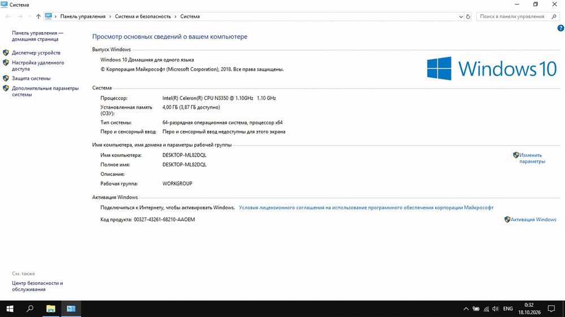Screen dimensions: 565x317
Task: Open Центр безопасности и обслуживания link
Action: pyautogui.click(x=37, y=286)
